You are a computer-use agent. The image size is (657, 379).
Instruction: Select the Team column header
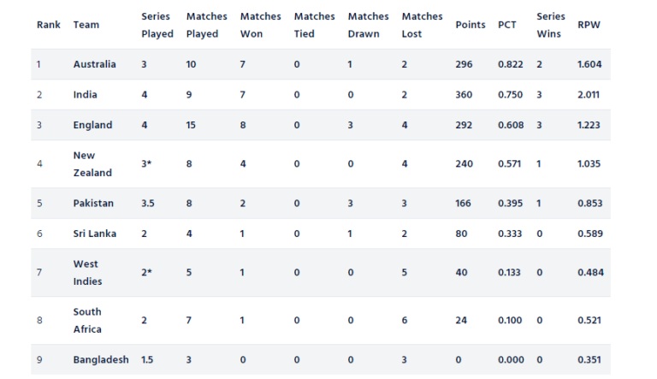pos(86,25)
